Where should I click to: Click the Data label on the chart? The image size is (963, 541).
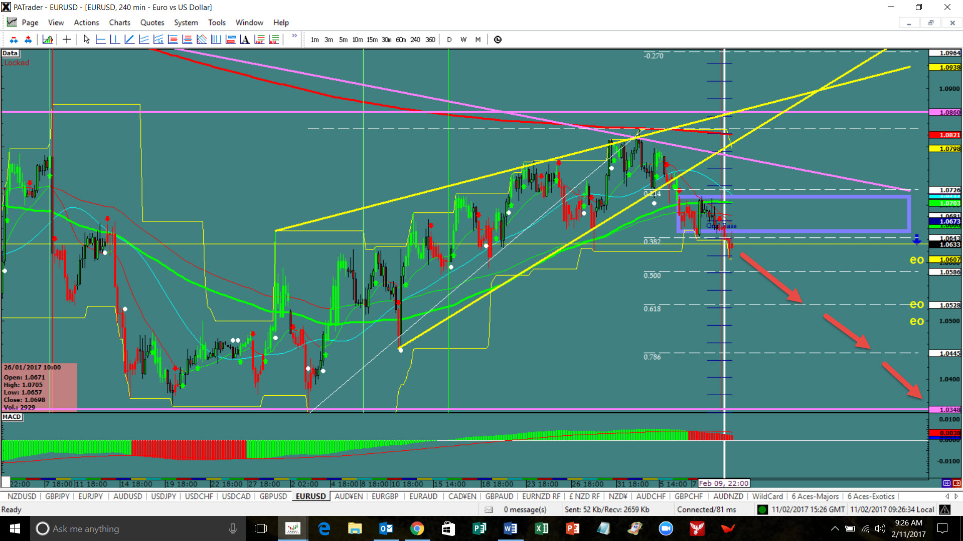tap(10, 53)
